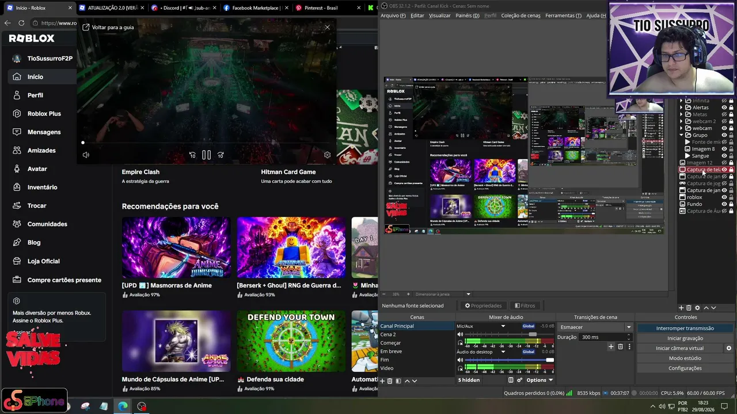Reload the browser page
Screen dimensions: 737x414
pos(21,23)
